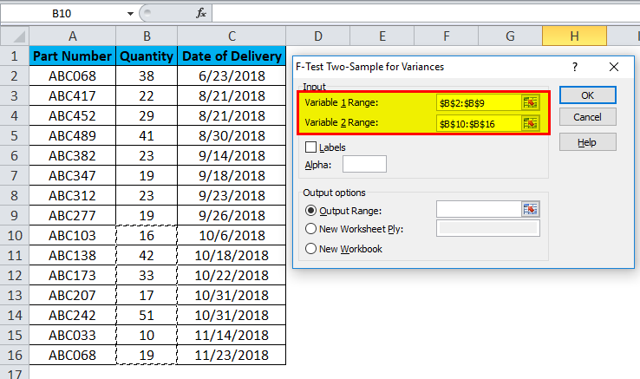Click the Help button in dialog
640x379 pixels.
click(587, 141)
